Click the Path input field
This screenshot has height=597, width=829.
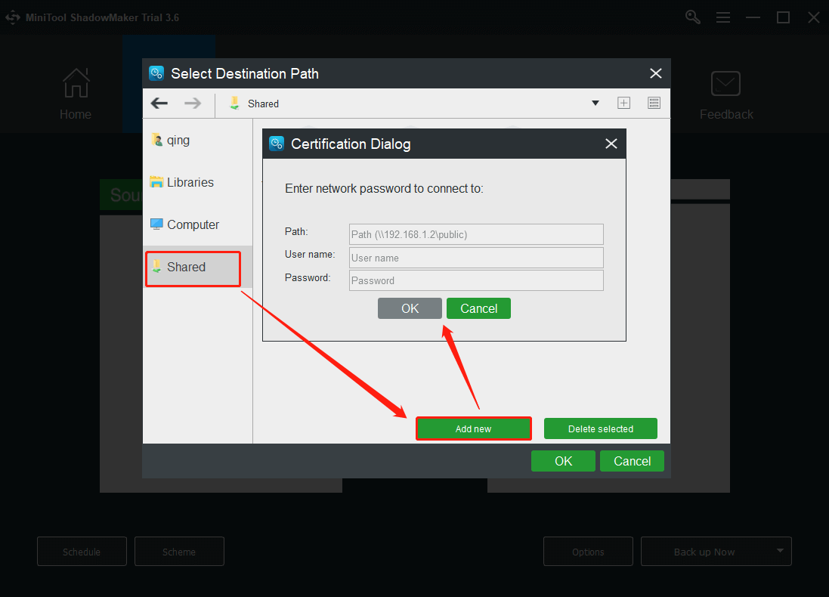click(x=476, y=234)
